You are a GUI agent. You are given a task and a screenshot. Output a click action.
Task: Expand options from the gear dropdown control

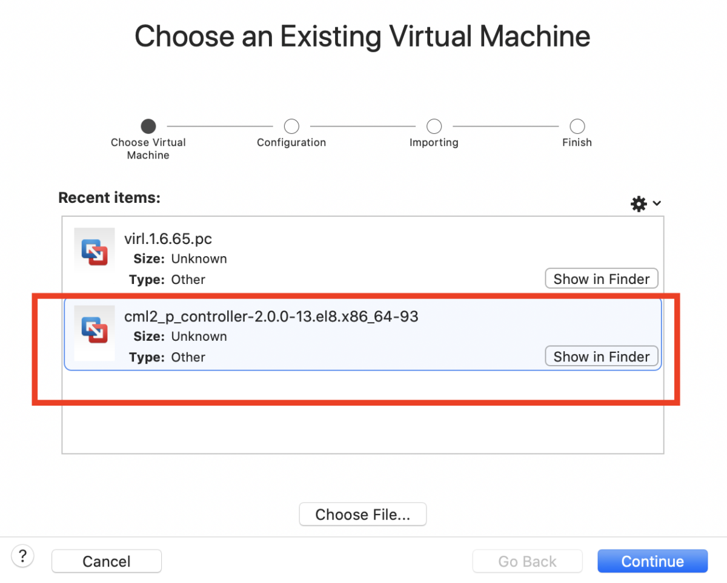(657, 203)
